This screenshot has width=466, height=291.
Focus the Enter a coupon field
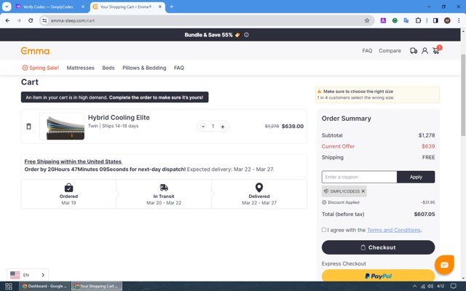359,177
